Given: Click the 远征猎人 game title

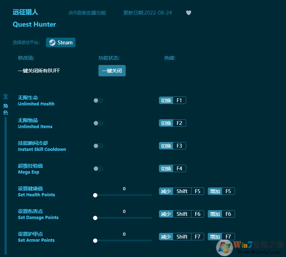Looking at the screenshot, I should (x=25, y=12).
